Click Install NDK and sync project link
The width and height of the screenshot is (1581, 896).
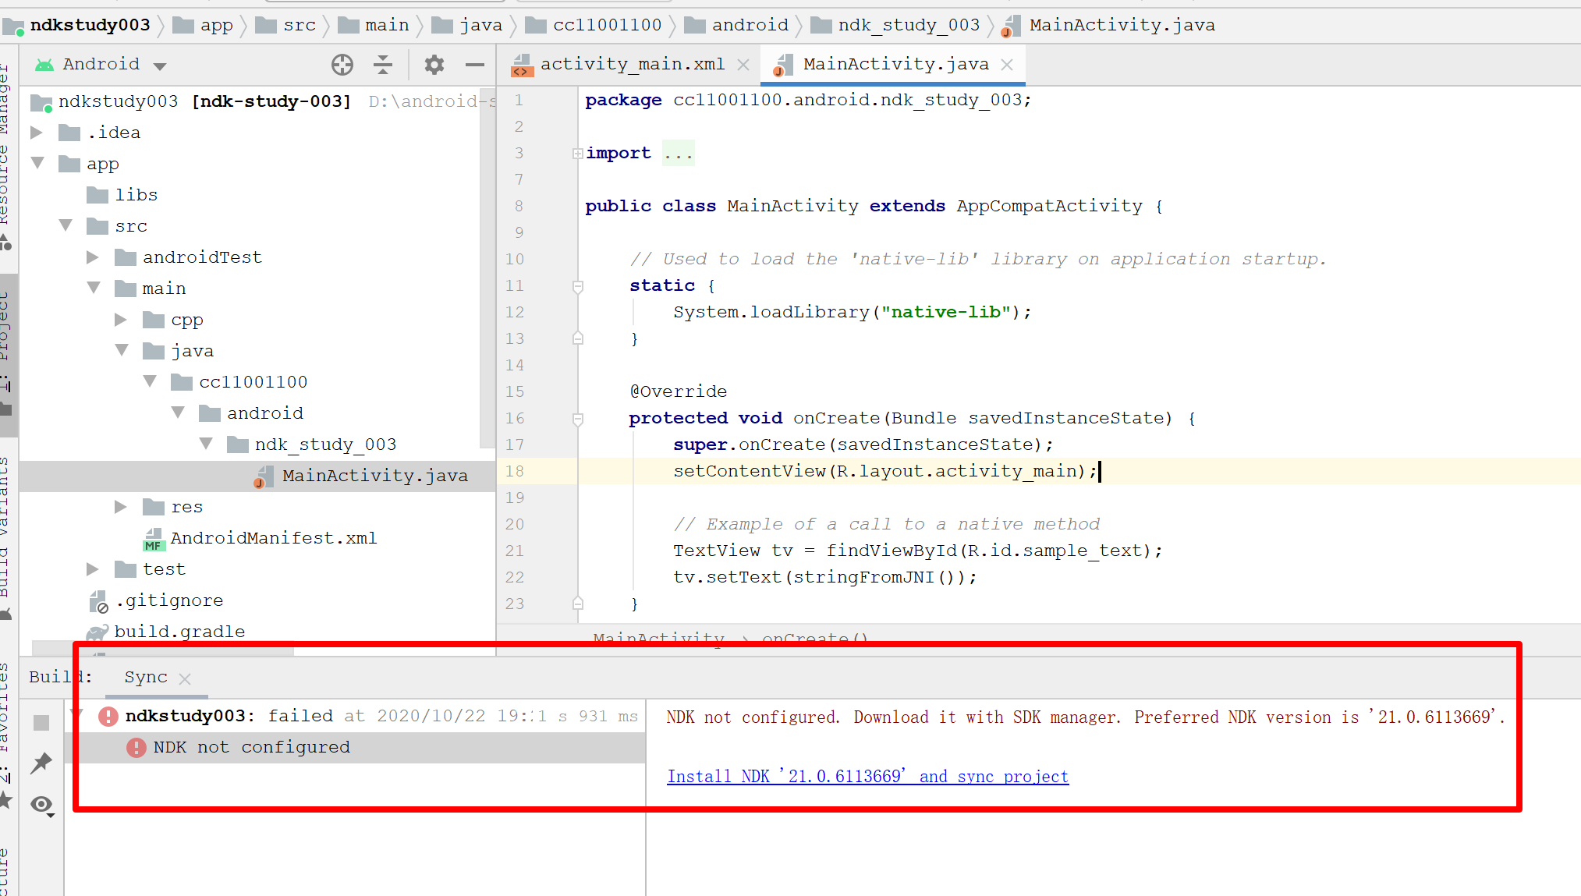point(868,777)
